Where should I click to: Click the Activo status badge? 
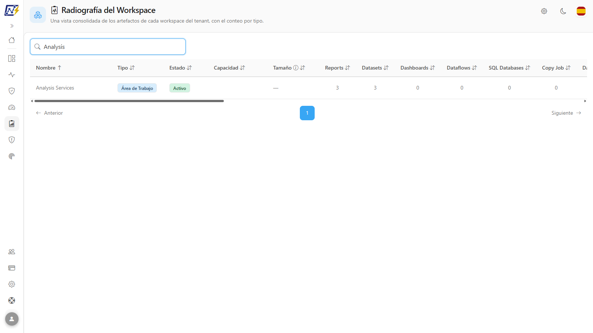click(180, 88)
